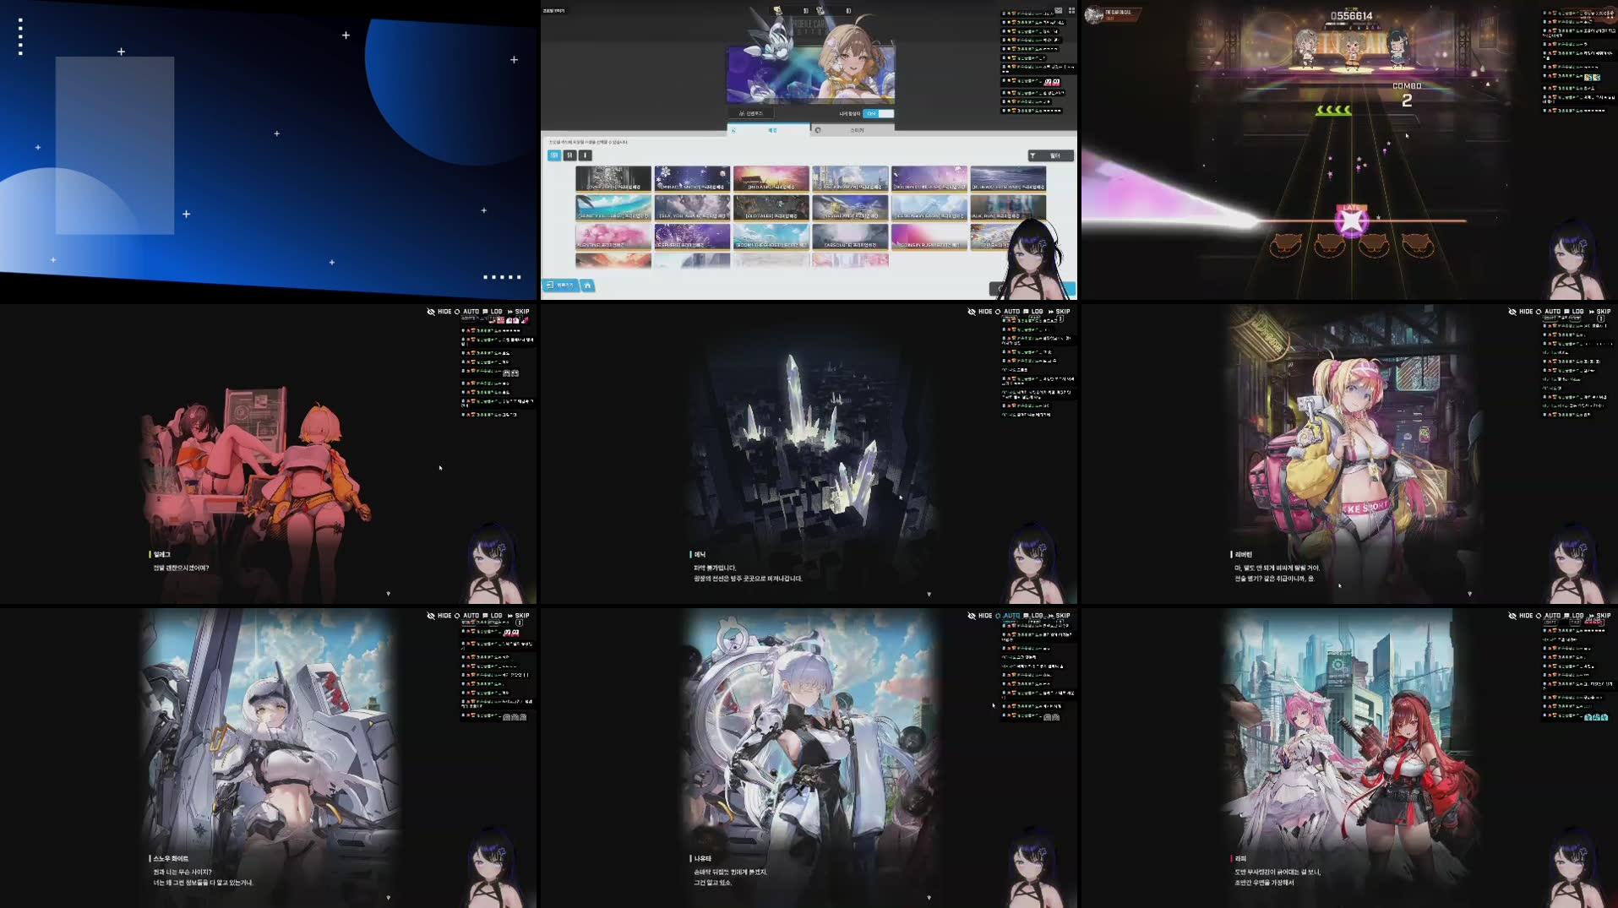
Task: Open LOG in the pink backpack girl scene
Action: coord(1573,312)
